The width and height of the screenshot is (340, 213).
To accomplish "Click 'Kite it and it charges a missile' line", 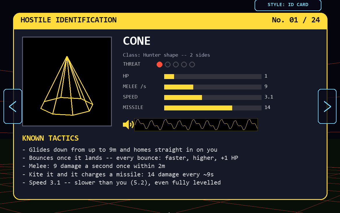I will coord(118,174).
